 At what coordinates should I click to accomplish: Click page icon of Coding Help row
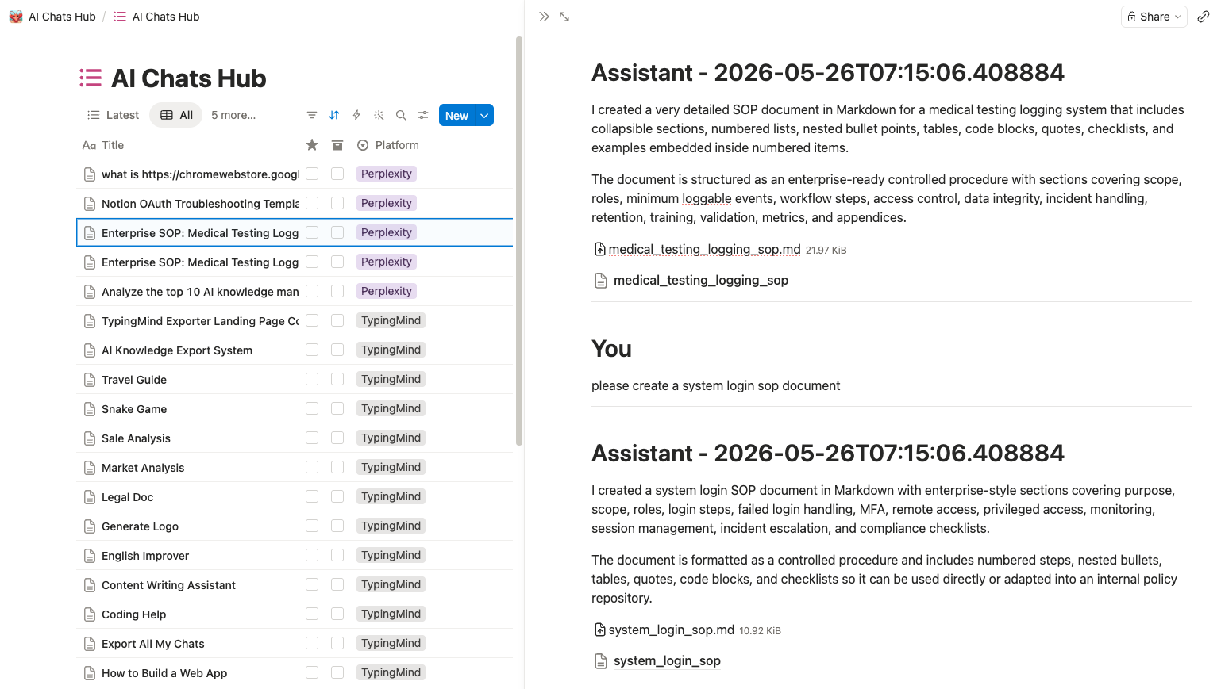[x=90, y=614]
